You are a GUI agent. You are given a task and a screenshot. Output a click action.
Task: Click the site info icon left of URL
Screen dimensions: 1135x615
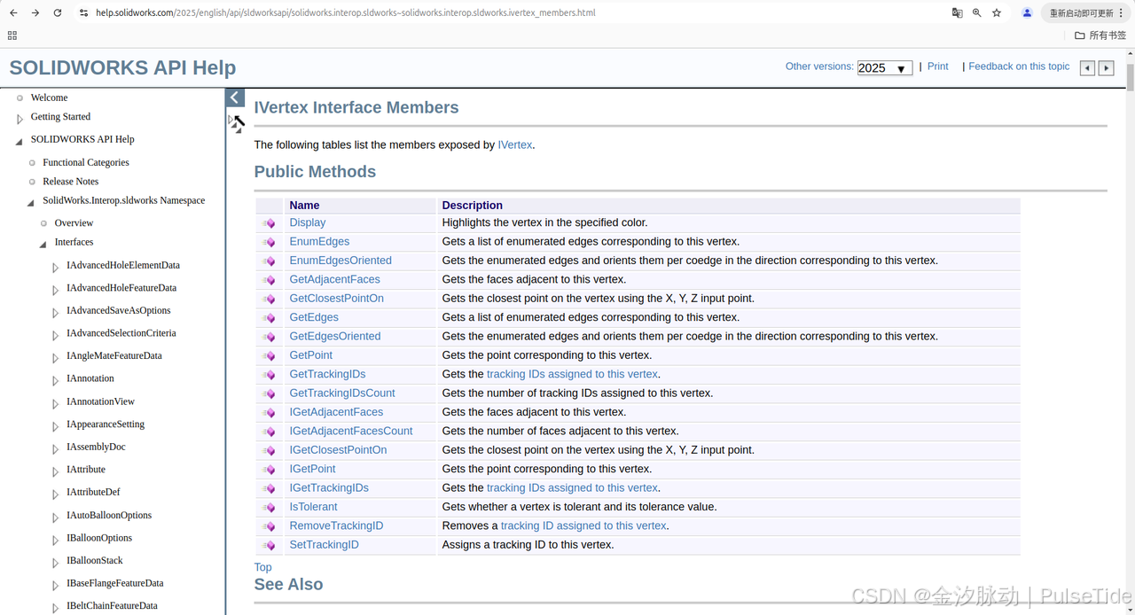pyautogui.click(x=83, y=13)
